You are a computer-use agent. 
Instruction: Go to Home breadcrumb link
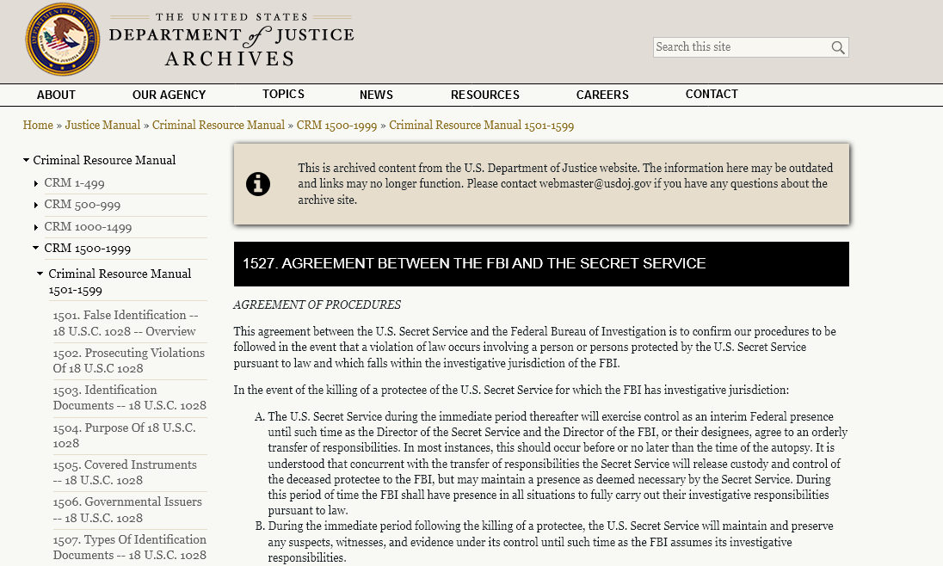pos(38,125)
